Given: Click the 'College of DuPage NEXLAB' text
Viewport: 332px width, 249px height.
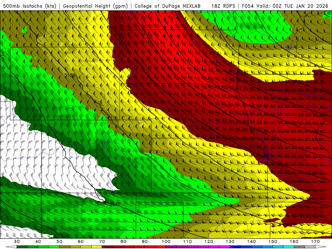Looking at the screenshot, I should (x=168, y=6).
